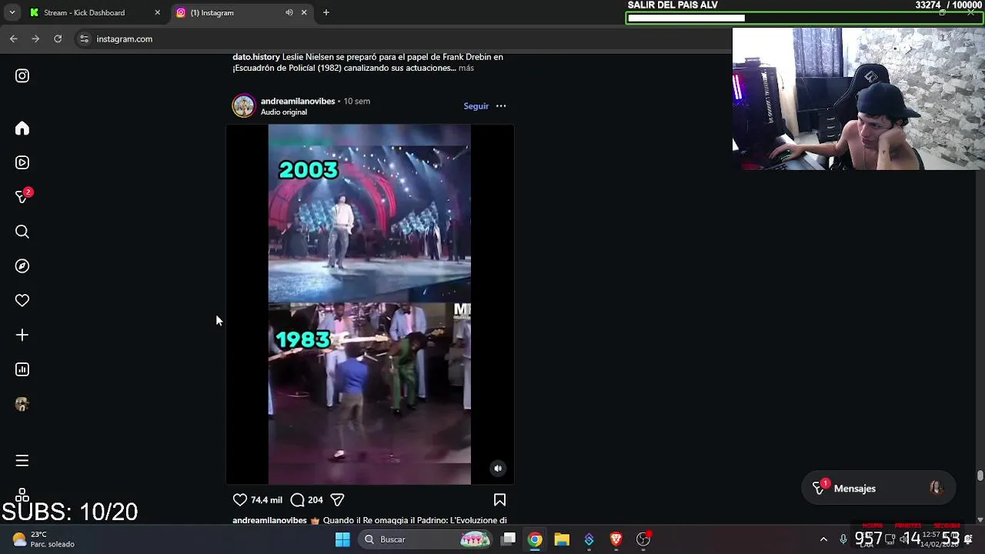The image size is (985, 554).
Task: Click the Buscar taskbar search box
Action: 426,539
